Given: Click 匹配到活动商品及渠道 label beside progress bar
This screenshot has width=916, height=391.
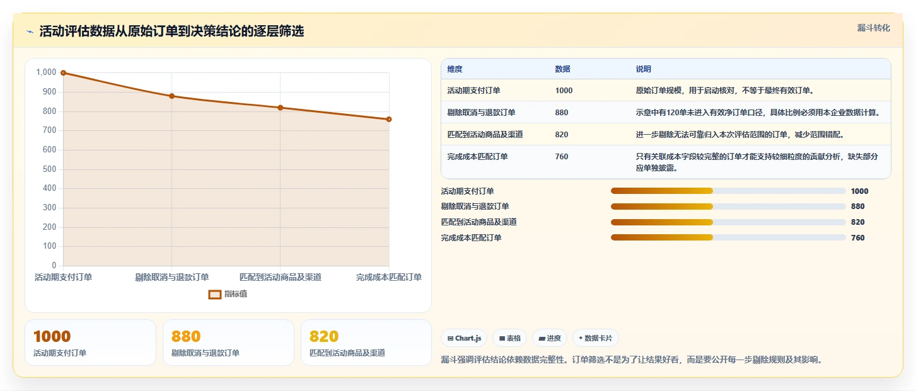Looking at the screenshot, I should pos(478,222).
